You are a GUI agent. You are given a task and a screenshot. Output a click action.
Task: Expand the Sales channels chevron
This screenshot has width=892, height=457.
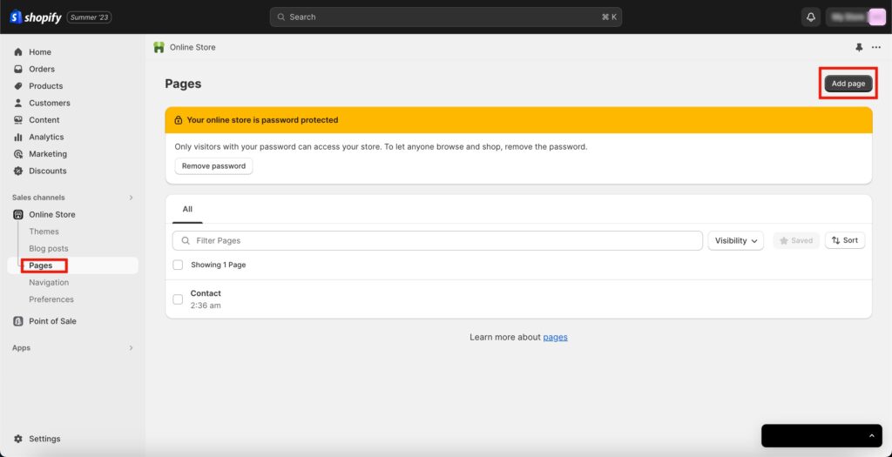pos(131,198)
